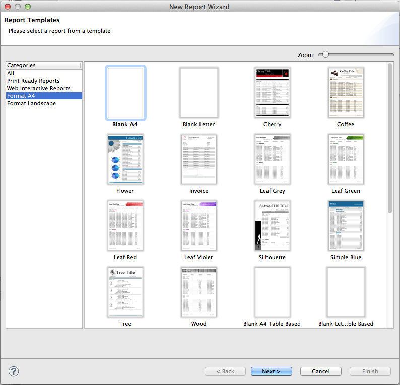Select the Leaf Violet template
The image size is (400, 385).
[x=198, y=226]
